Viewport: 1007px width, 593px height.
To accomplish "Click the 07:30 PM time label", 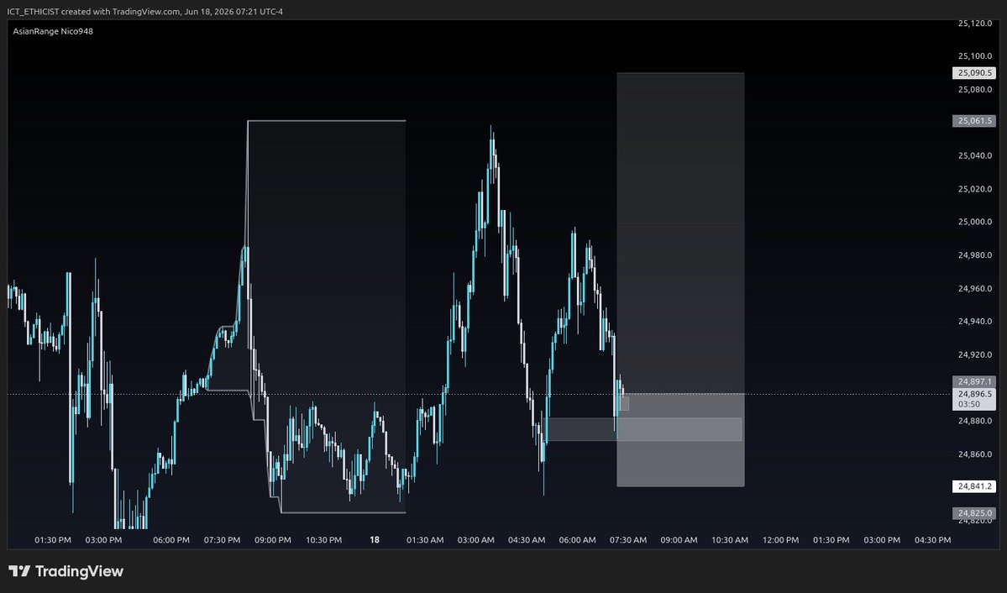I will [x=223, y=540].
